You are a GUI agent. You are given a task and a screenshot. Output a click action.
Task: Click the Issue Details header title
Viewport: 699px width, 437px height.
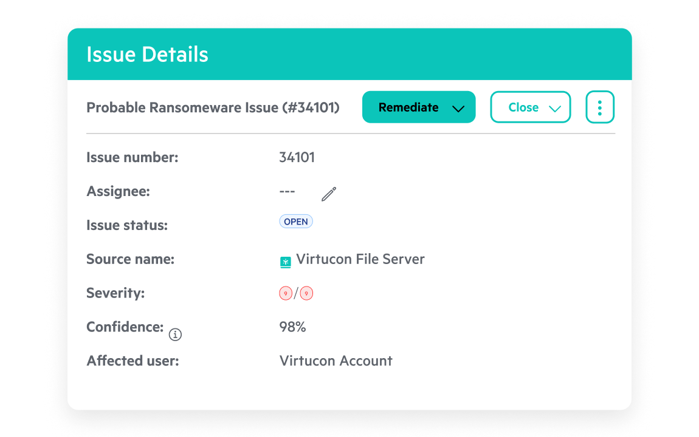click(x=147, y=54)
